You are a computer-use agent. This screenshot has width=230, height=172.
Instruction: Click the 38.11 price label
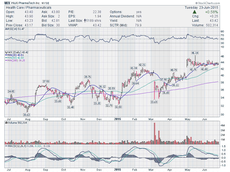175,85
